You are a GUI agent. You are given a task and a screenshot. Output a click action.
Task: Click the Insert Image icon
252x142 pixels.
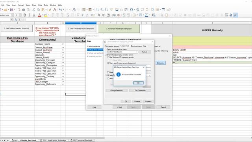pos(117,10)
